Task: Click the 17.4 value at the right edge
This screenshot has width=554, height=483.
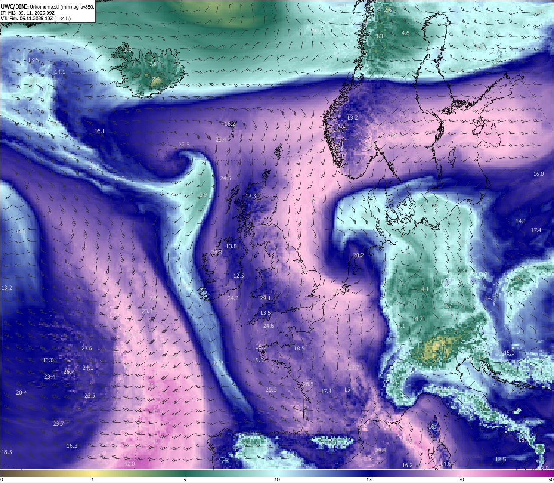Action: tap(536, 230)
